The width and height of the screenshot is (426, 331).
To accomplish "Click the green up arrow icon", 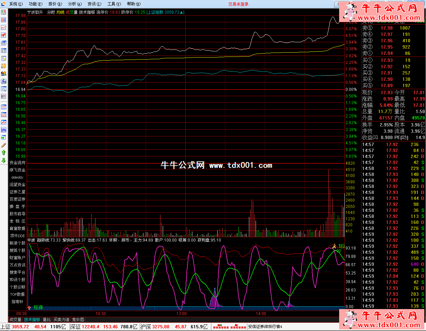I will (4, 153).
